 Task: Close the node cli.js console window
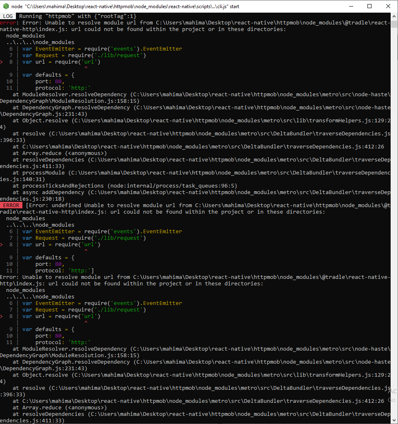(388, 6)
